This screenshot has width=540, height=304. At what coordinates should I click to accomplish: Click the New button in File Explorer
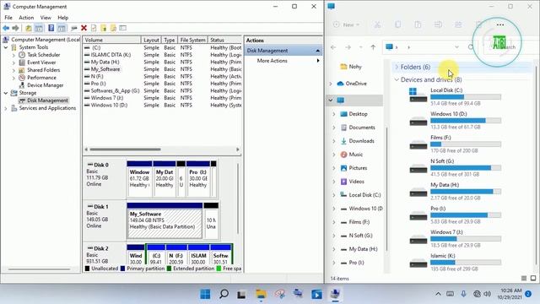pos(347,24)
